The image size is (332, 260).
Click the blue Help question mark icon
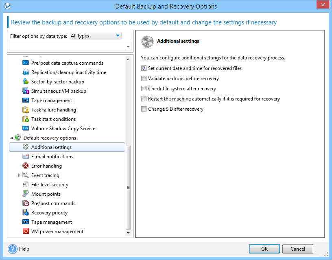[13, 249]
